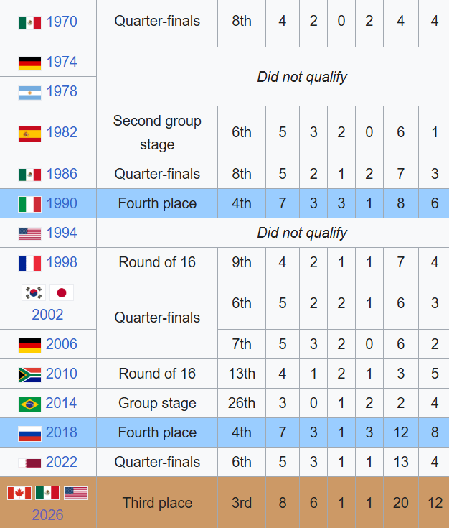
Task: Open the 1986 World Cup link
Action: 62,174
